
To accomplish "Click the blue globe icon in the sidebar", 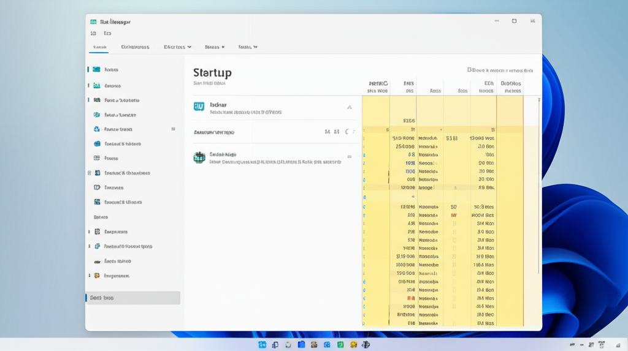I will point(97,144).
